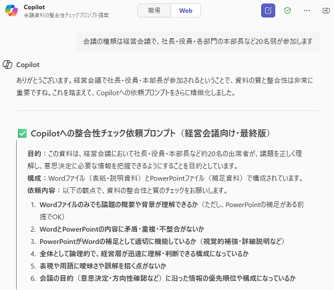Switch to the 職場 tab
This screenshot has height=290, width=334.
(154, 10)
